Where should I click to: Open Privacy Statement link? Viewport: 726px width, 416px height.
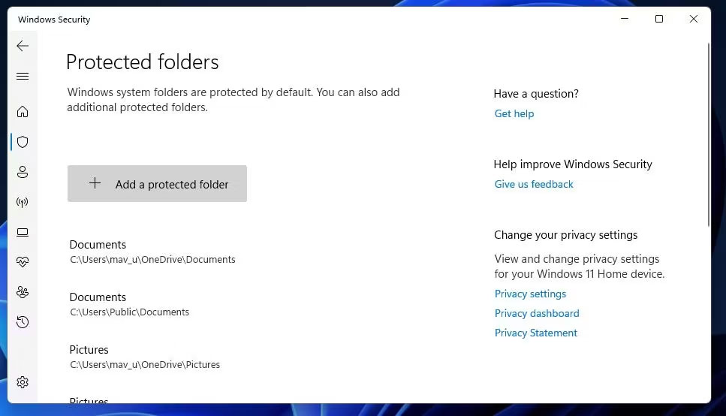pyautogui.click(x=536, y=333)
